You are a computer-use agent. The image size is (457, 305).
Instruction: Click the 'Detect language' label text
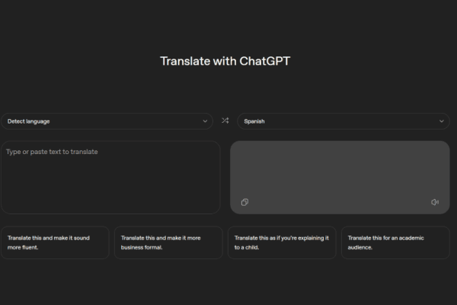(29, 121)
